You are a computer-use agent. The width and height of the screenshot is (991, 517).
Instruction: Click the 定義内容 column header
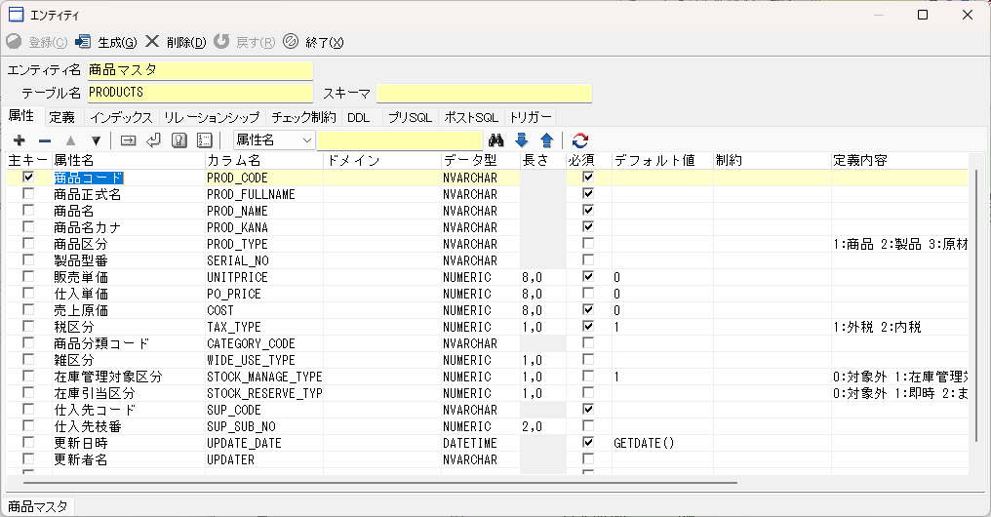tap(899, 161)
